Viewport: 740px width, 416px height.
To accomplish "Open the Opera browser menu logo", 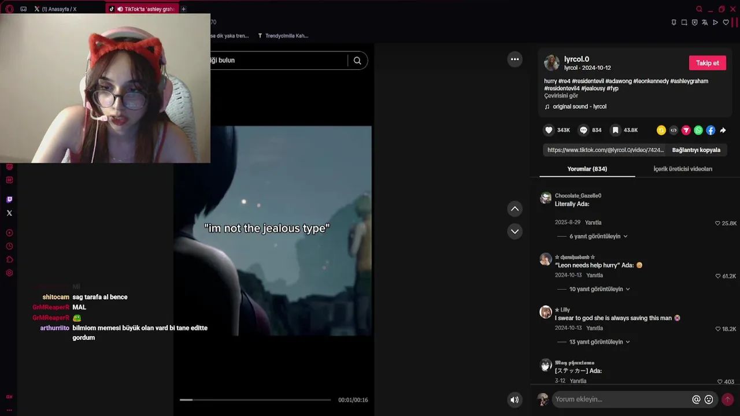I will [9, 9].
